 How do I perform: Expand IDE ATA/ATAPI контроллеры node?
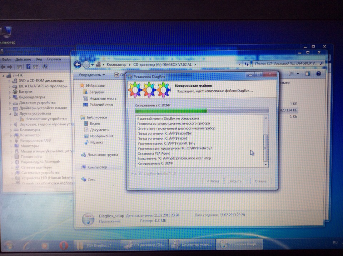[9, 86]
